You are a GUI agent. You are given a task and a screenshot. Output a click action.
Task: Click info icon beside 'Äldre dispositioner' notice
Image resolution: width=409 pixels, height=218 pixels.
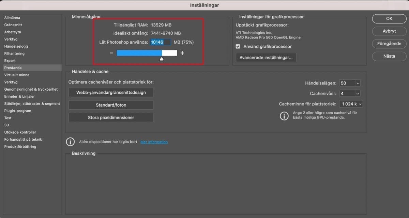(70, 142)
